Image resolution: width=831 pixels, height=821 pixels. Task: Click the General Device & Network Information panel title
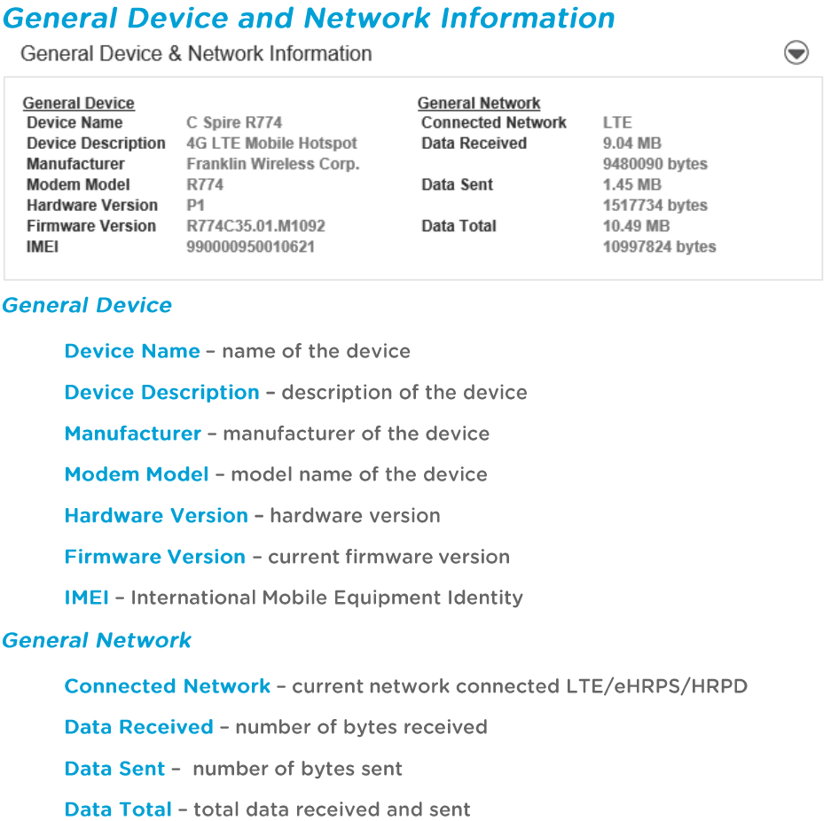pyautogui.click(x=196, y=54)
